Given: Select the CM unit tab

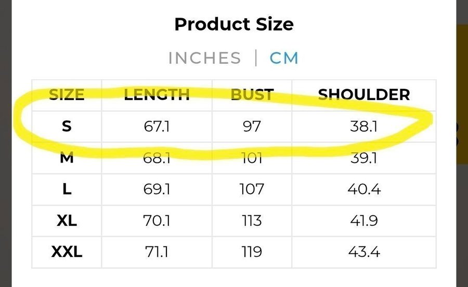Looking at the screenshot, I should (x=284, y=58).
